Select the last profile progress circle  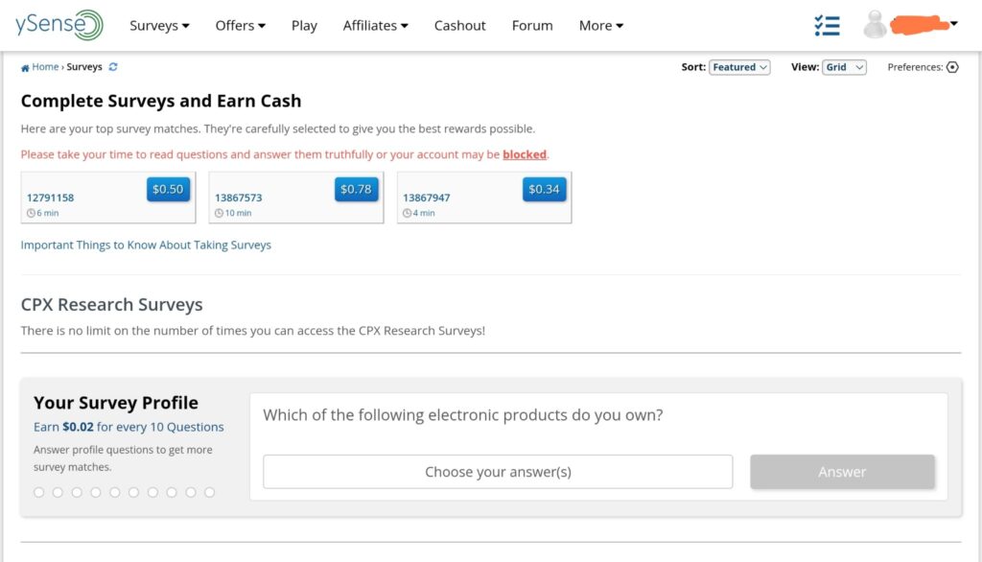pyautogui.click(x=210, y=492)
